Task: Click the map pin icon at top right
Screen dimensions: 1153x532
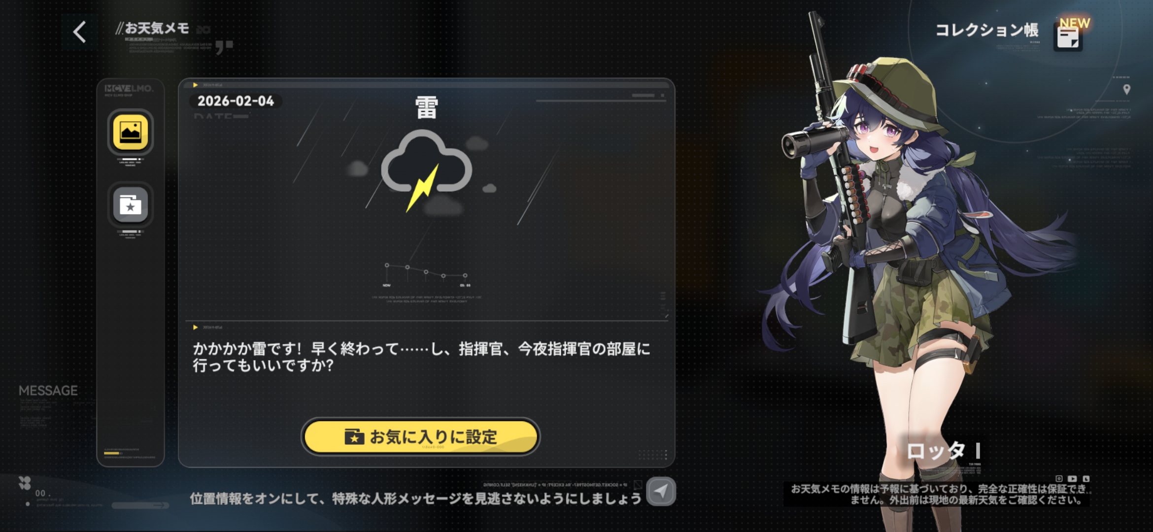Action: click(1126, 90)
